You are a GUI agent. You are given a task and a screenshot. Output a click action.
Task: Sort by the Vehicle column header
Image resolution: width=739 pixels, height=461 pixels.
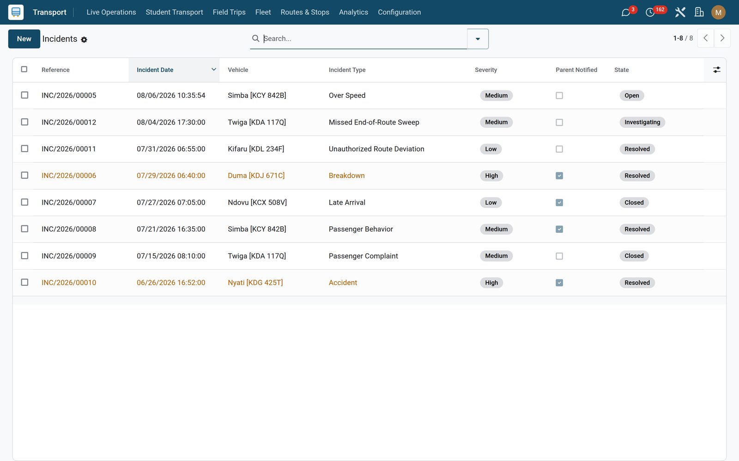pos(238,70)
